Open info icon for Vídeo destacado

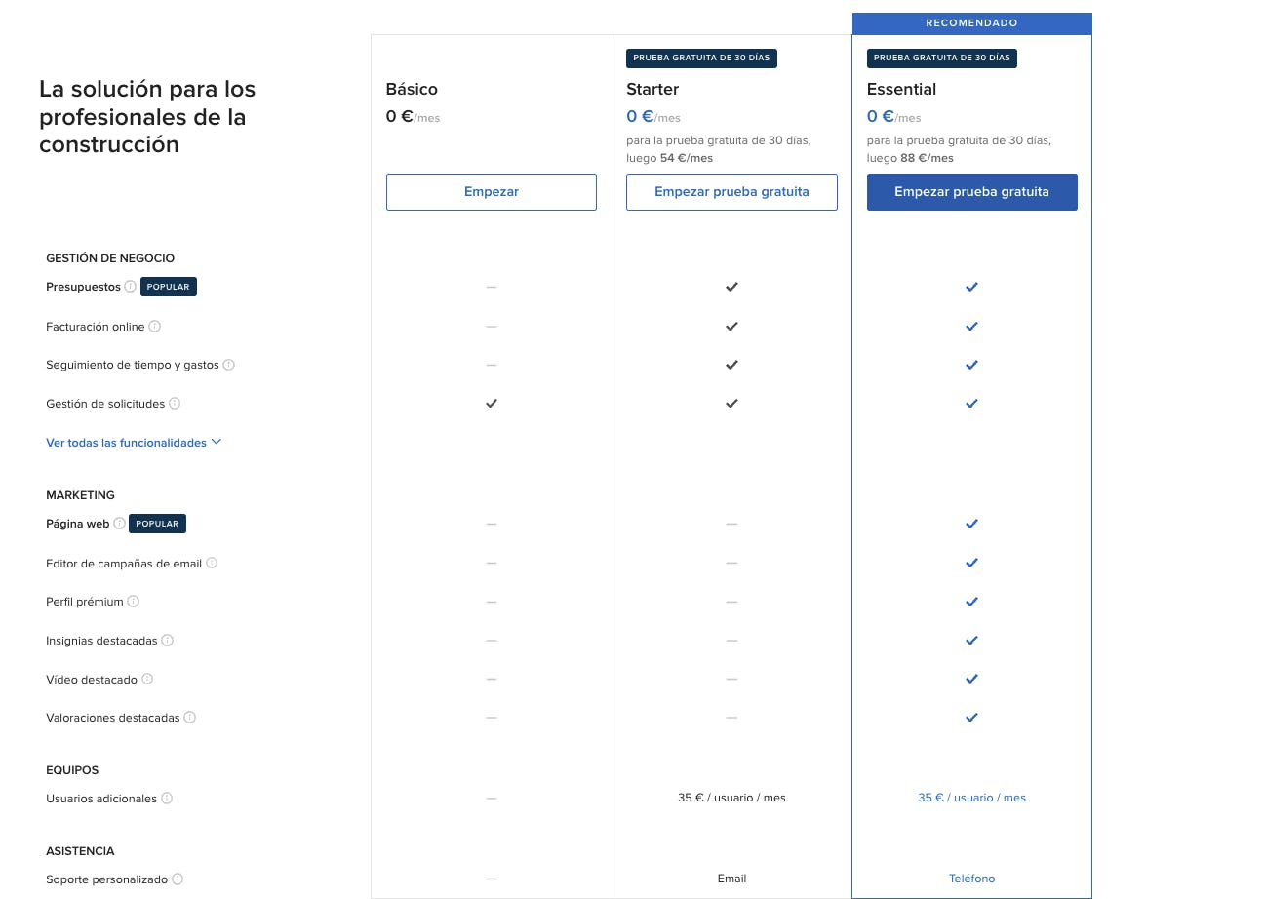point(147,679)
